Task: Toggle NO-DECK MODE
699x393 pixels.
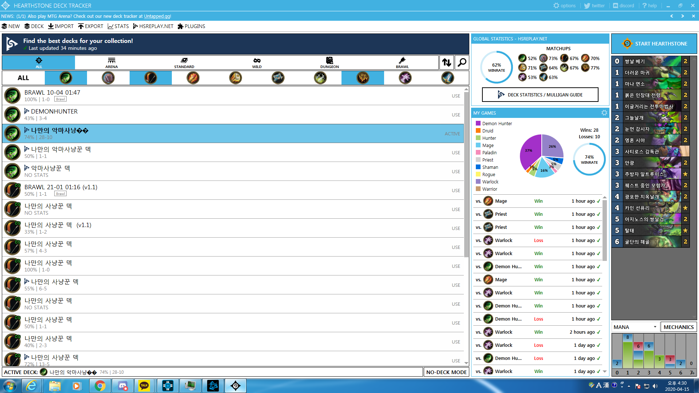Action: point(446,372)
